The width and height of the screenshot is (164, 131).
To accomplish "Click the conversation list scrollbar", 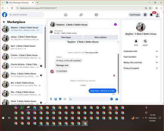I will 45,47.
